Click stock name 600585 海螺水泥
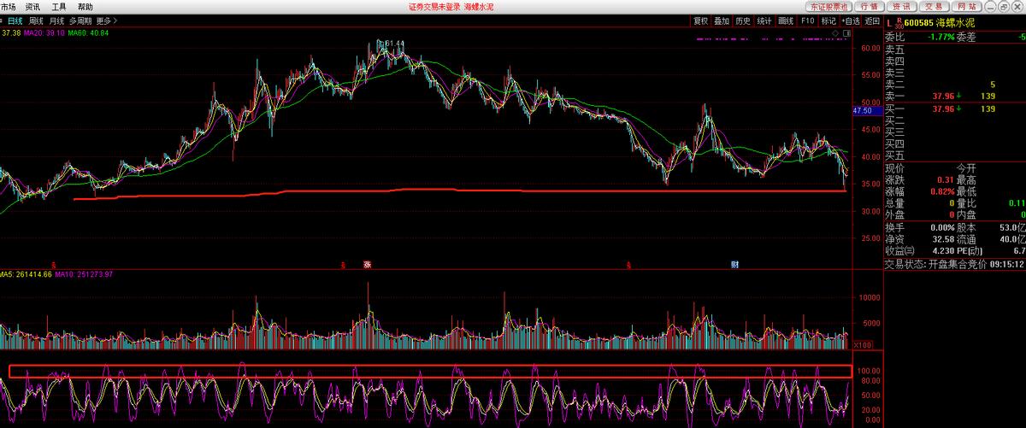The image size is (1026, 428). pyautogui.click(x=940, y=23)
